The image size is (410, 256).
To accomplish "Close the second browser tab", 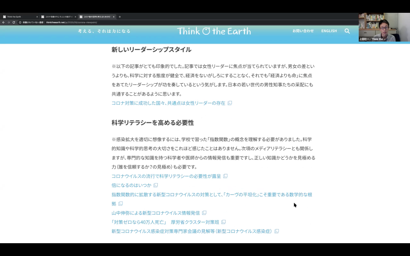I will pos(75,17).
